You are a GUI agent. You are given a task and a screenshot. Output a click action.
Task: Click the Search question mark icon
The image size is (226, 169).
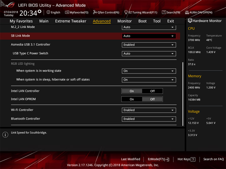pos(164,12)
